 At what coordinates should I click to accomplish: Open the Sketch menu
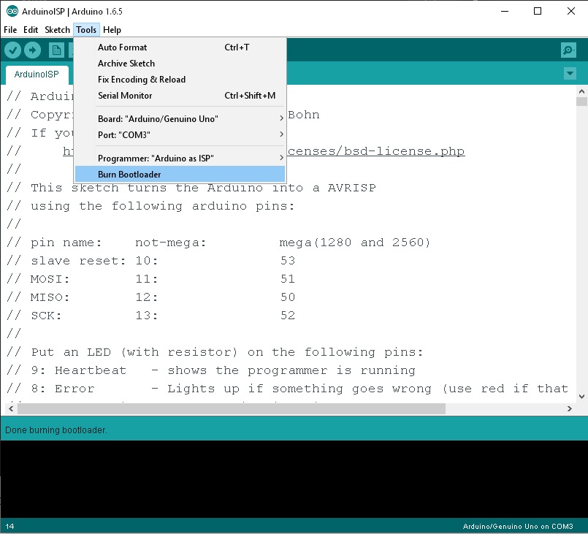pos(57,30)
